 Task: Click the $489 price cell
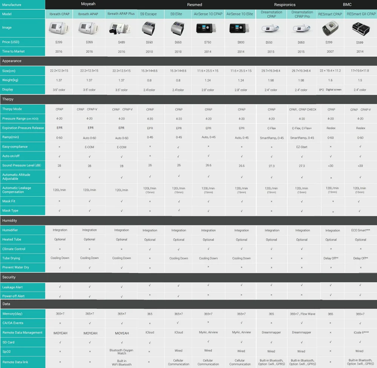[121, 42]
